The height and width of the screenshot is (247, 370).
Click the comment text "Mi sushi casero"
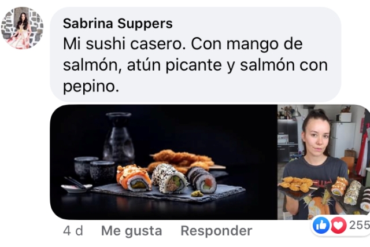coord(124,44)
